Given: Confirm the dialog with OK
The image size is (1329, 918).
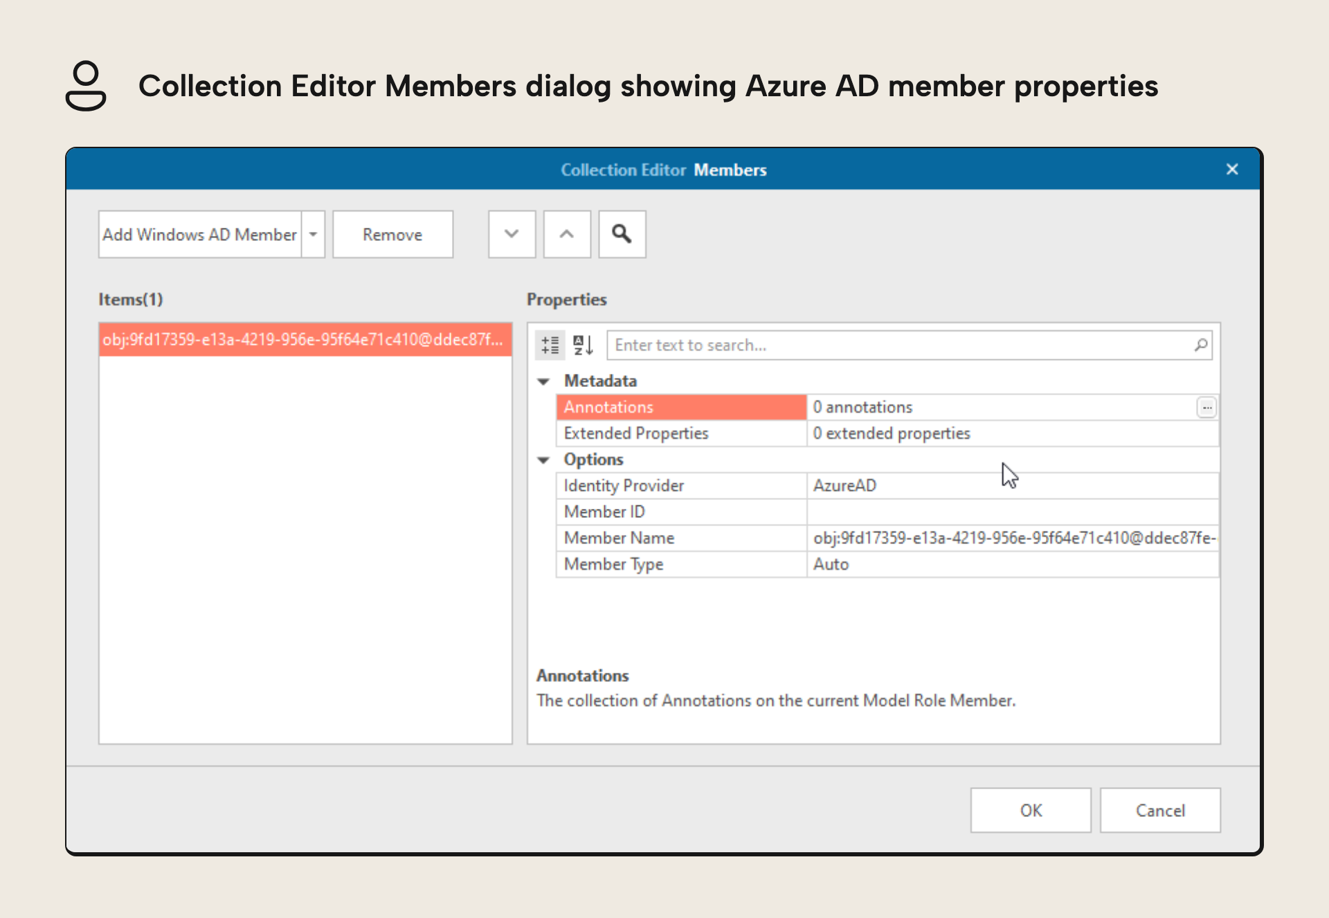Looking at the screenshot, I should point(1031,810).
